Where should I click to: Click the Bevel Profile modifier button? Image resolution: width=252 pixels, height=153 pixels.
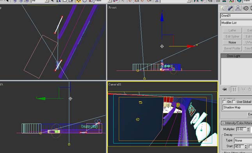tap(232, 48)
